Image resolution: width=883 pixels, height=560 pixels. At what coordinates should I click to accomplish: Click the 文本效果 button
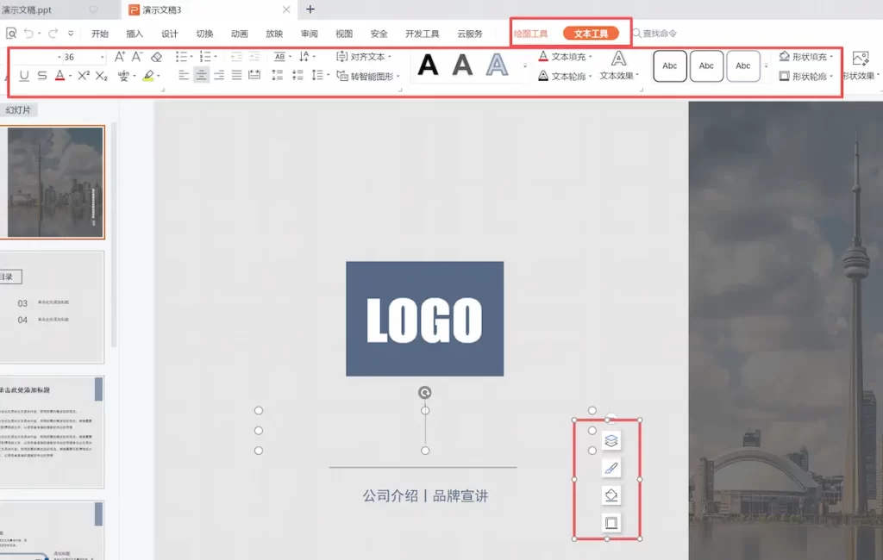pyautogui.click(x=619, y=65)
